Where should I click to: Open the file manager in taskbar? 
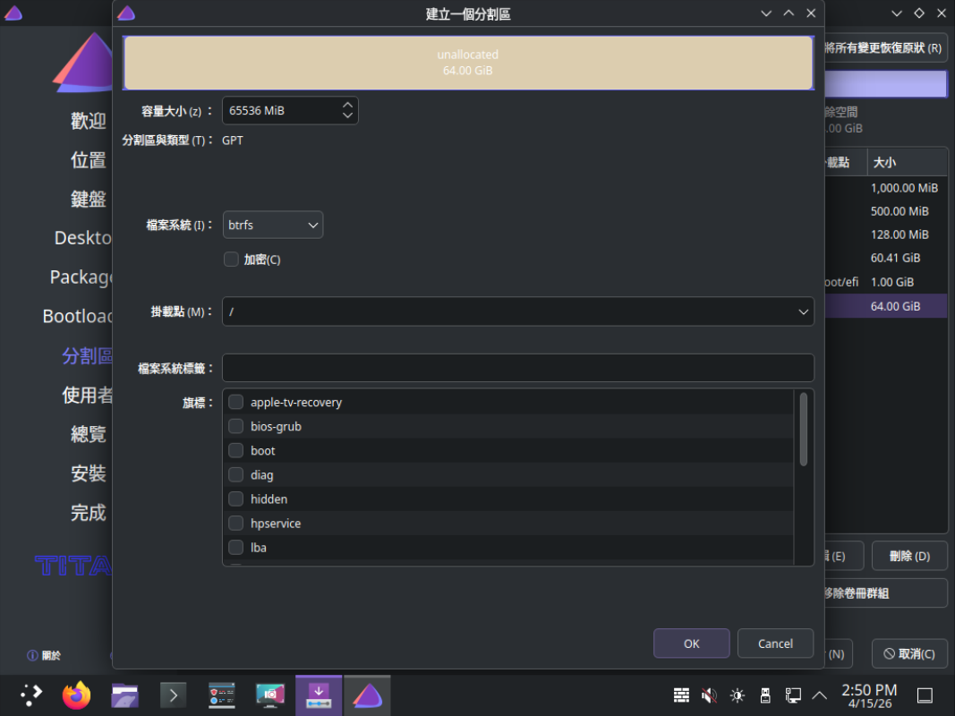(124, 695)
